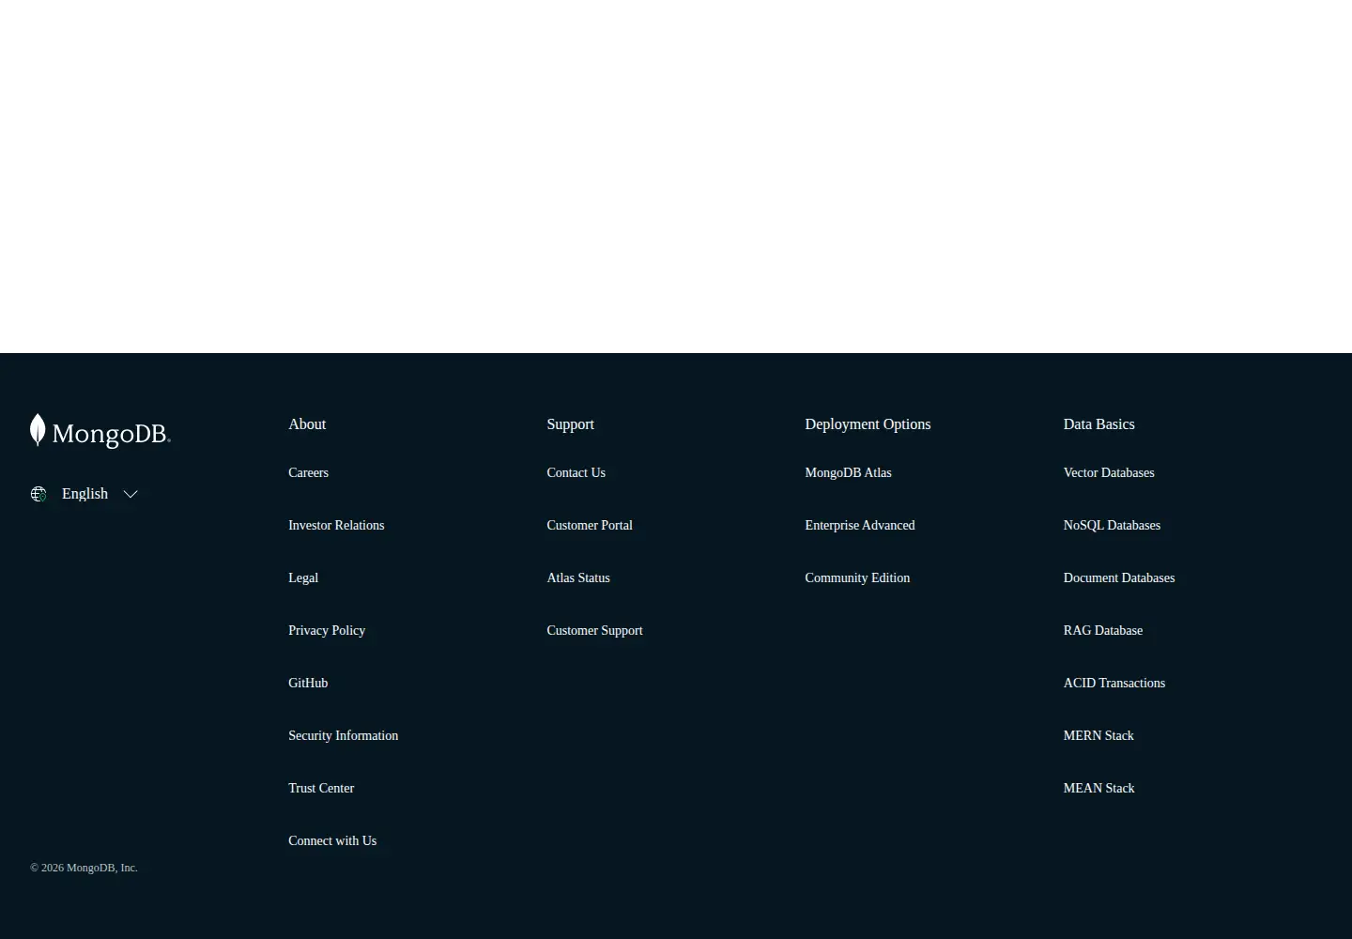Visit the MERN Stack link

[x=1098, y=735]
